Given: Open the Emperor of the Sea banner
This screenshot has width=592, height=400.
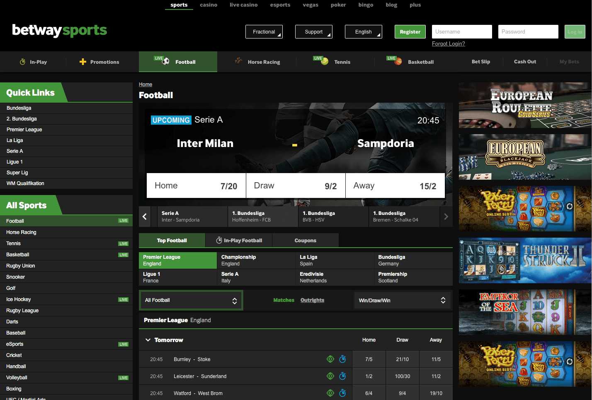Looking at the screenshot, I should (x=525, y=312).
